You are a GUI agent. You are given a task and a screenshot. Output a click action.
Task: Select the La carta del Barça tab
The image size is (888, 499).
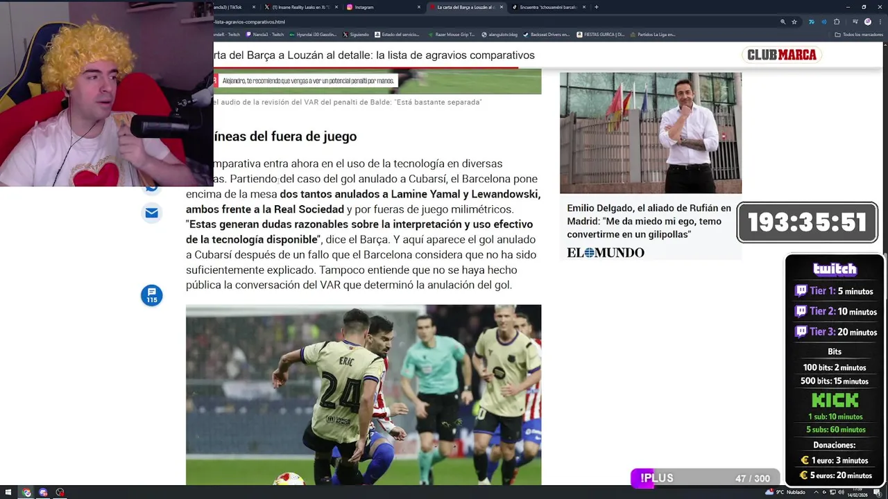[x=465, y=7]
